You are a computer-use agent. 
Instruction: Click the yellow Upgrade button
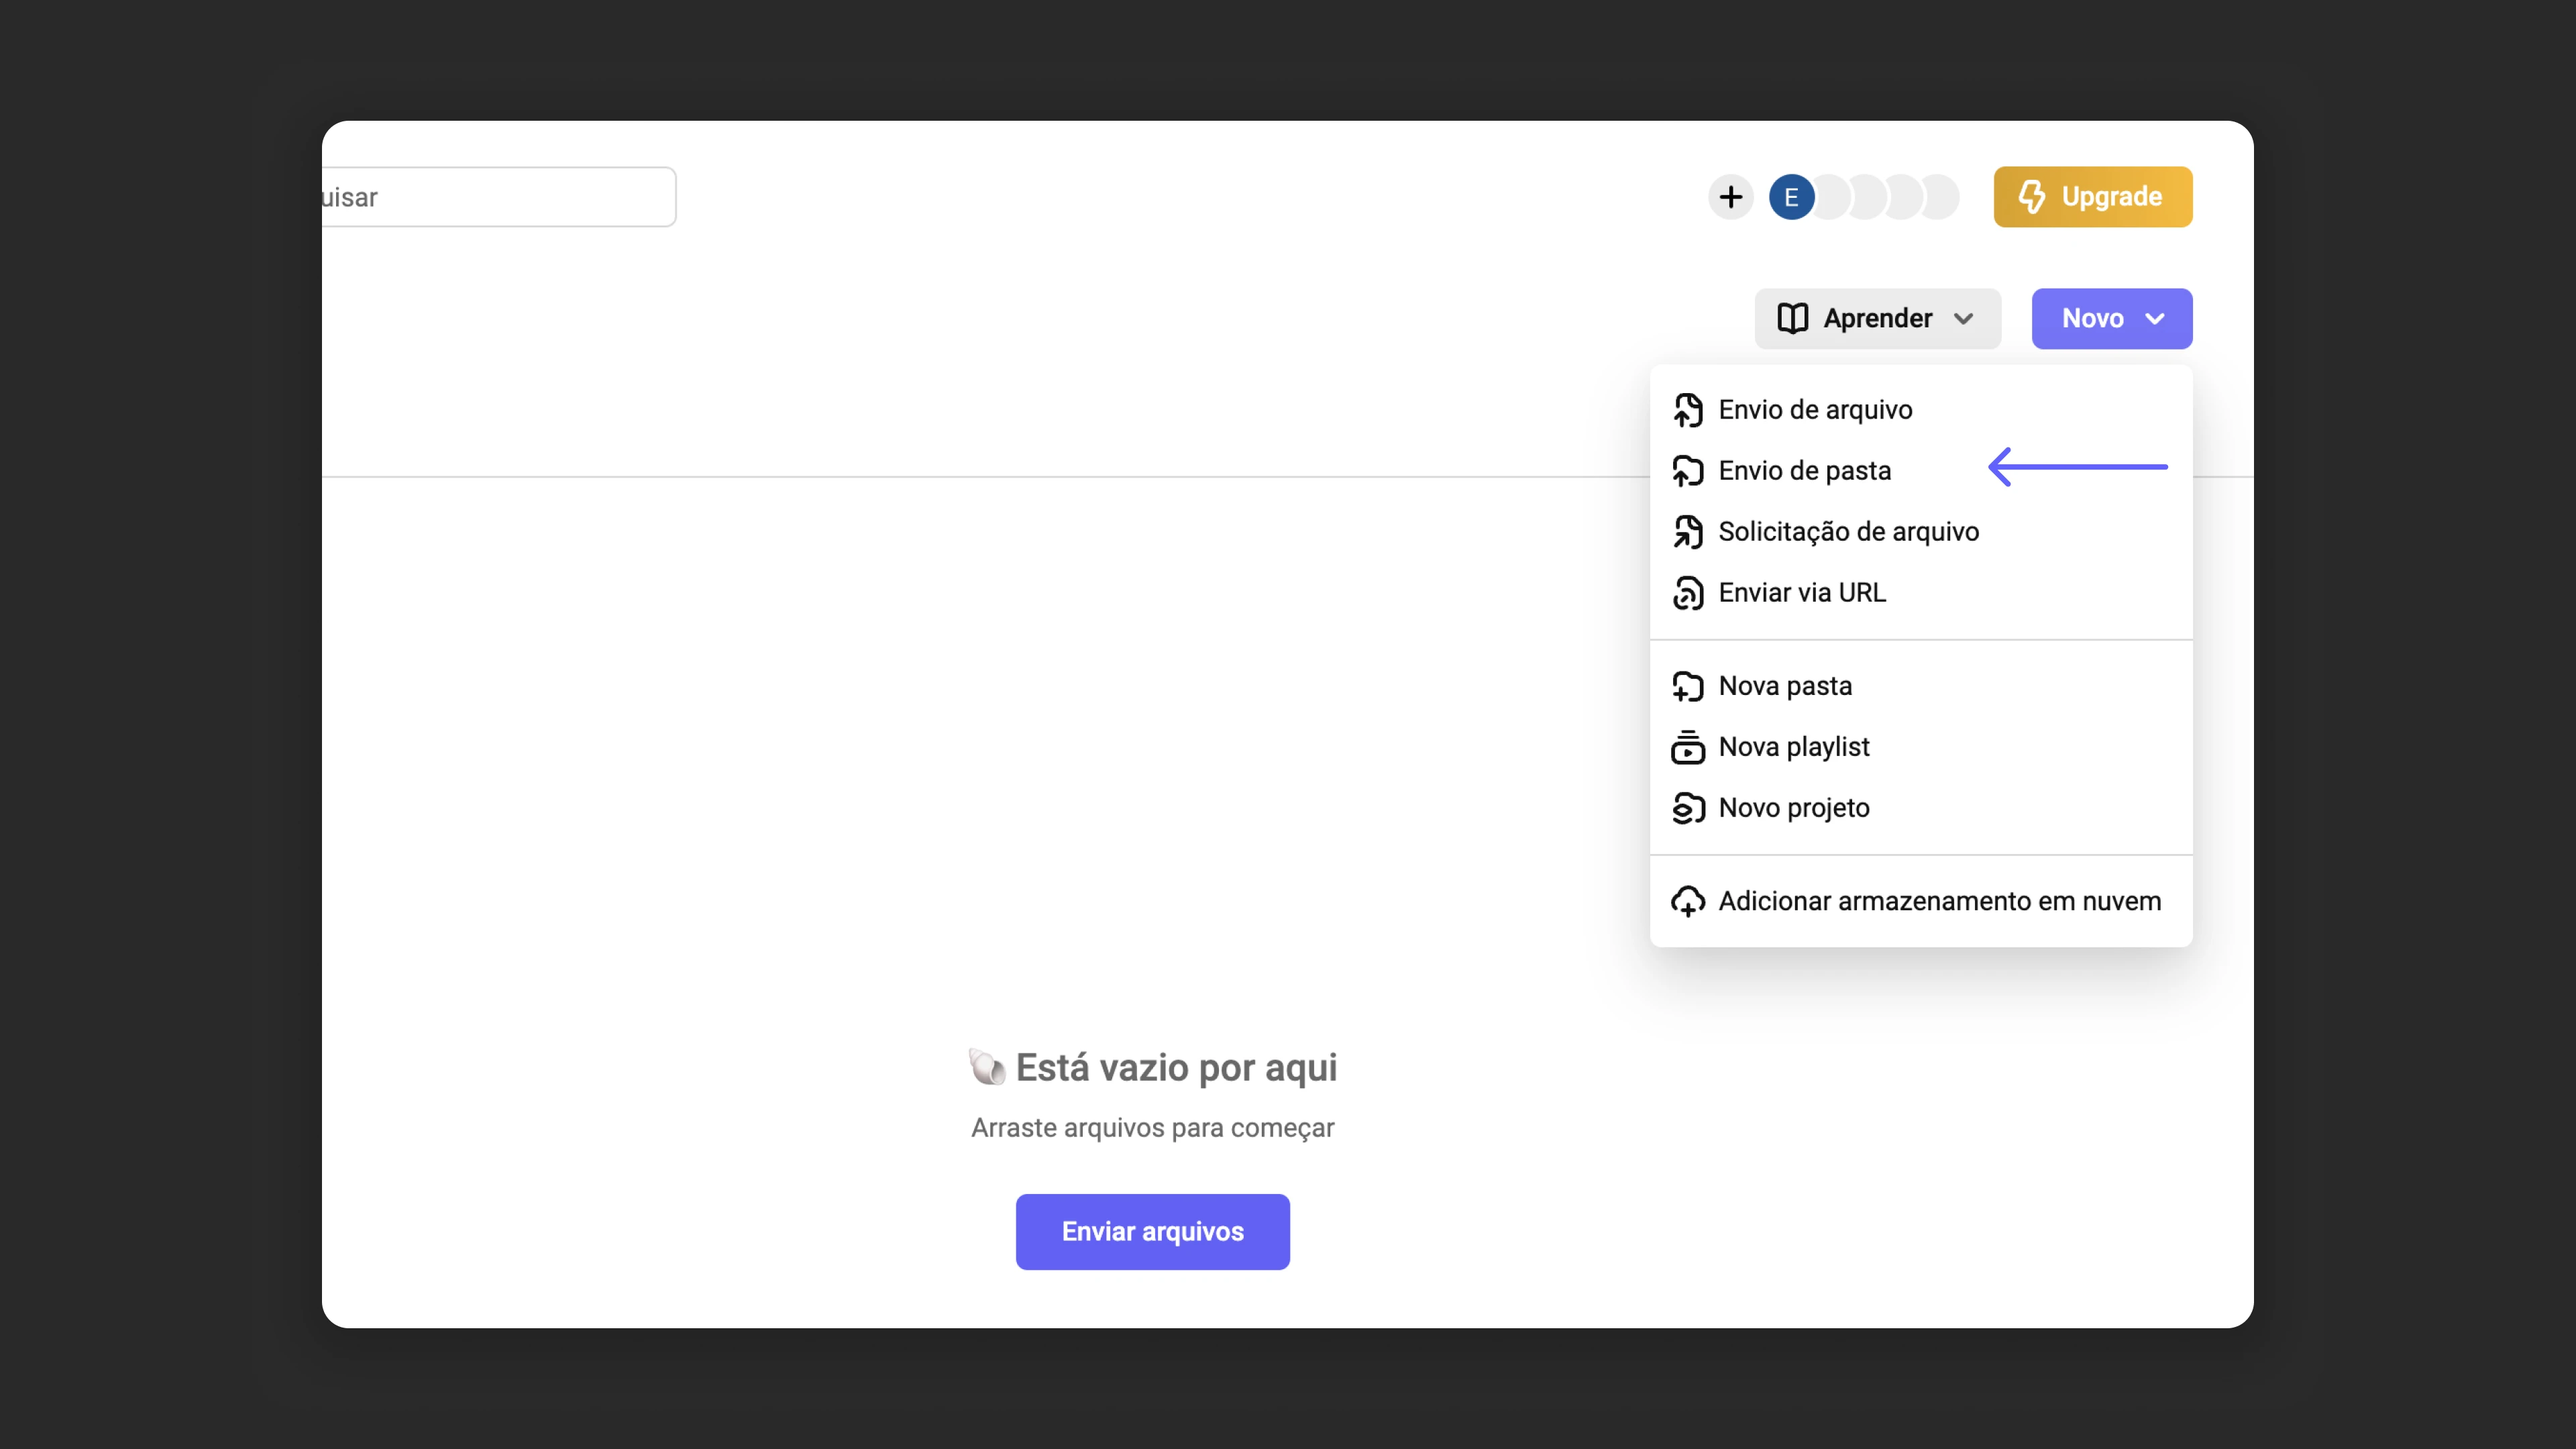2093,197
